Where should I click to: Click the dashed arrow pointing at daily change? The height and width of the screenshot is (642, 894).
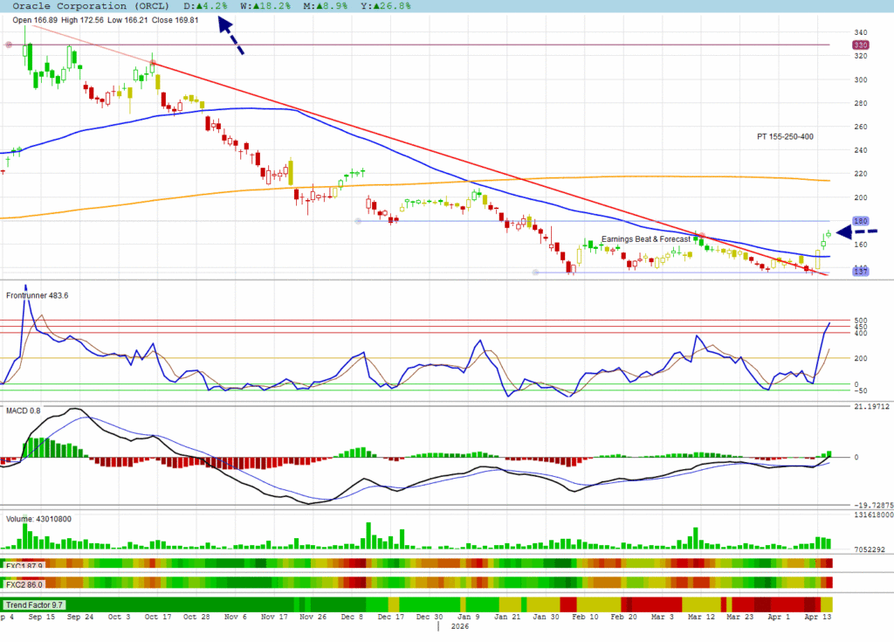coord(230,38)
